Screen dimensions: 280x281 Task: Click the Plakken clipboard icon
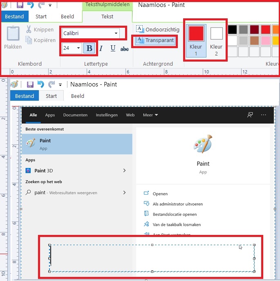point(13,33)
